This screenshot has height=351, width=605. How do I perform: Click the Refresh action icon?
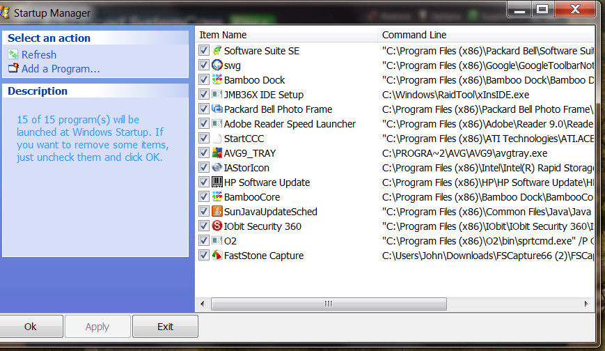tap(13, 54)
